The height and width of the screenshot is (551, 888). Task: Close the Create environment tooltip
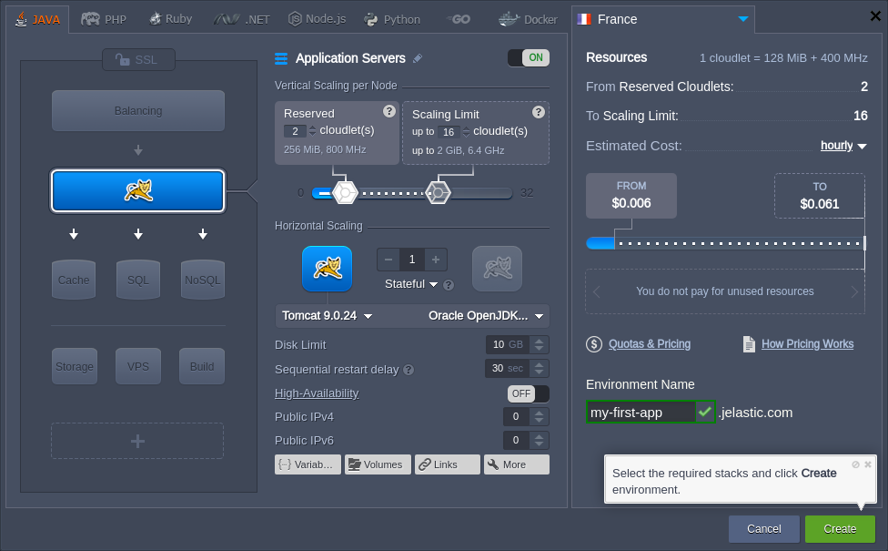click(x=868, y=464)
